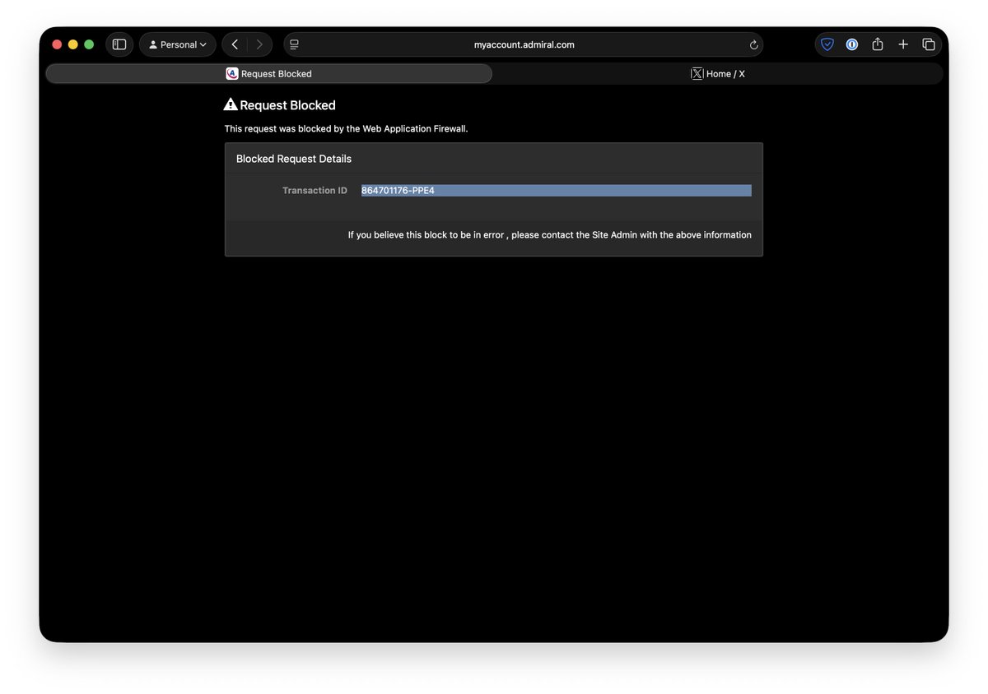Click the myaccount.admiral.com address field
The height and width of the screenshot is (694, 988).
coord(524,44)
